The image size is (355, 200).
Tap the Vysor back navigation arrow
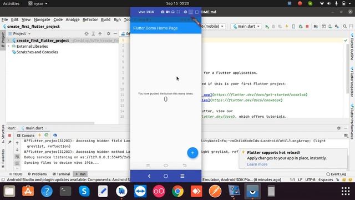pos(149,176)
